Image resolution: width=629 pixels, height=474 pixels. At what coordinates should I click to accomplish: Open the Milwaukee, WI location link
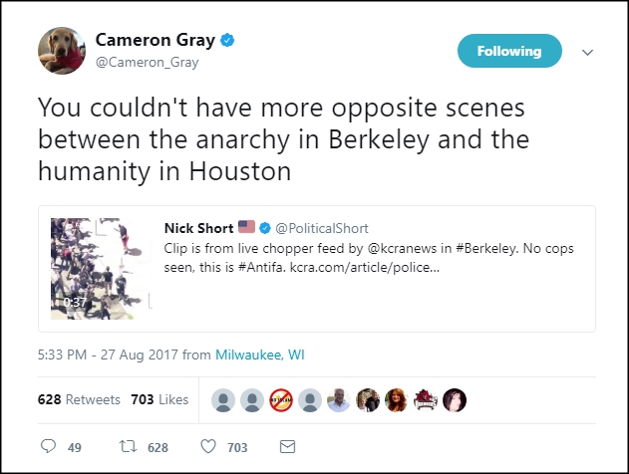[x=260, y=355]
